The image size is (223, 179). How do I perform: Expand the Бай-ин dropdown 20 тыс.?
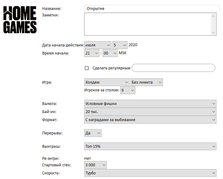pyautogui.click(x=150, y=111)
